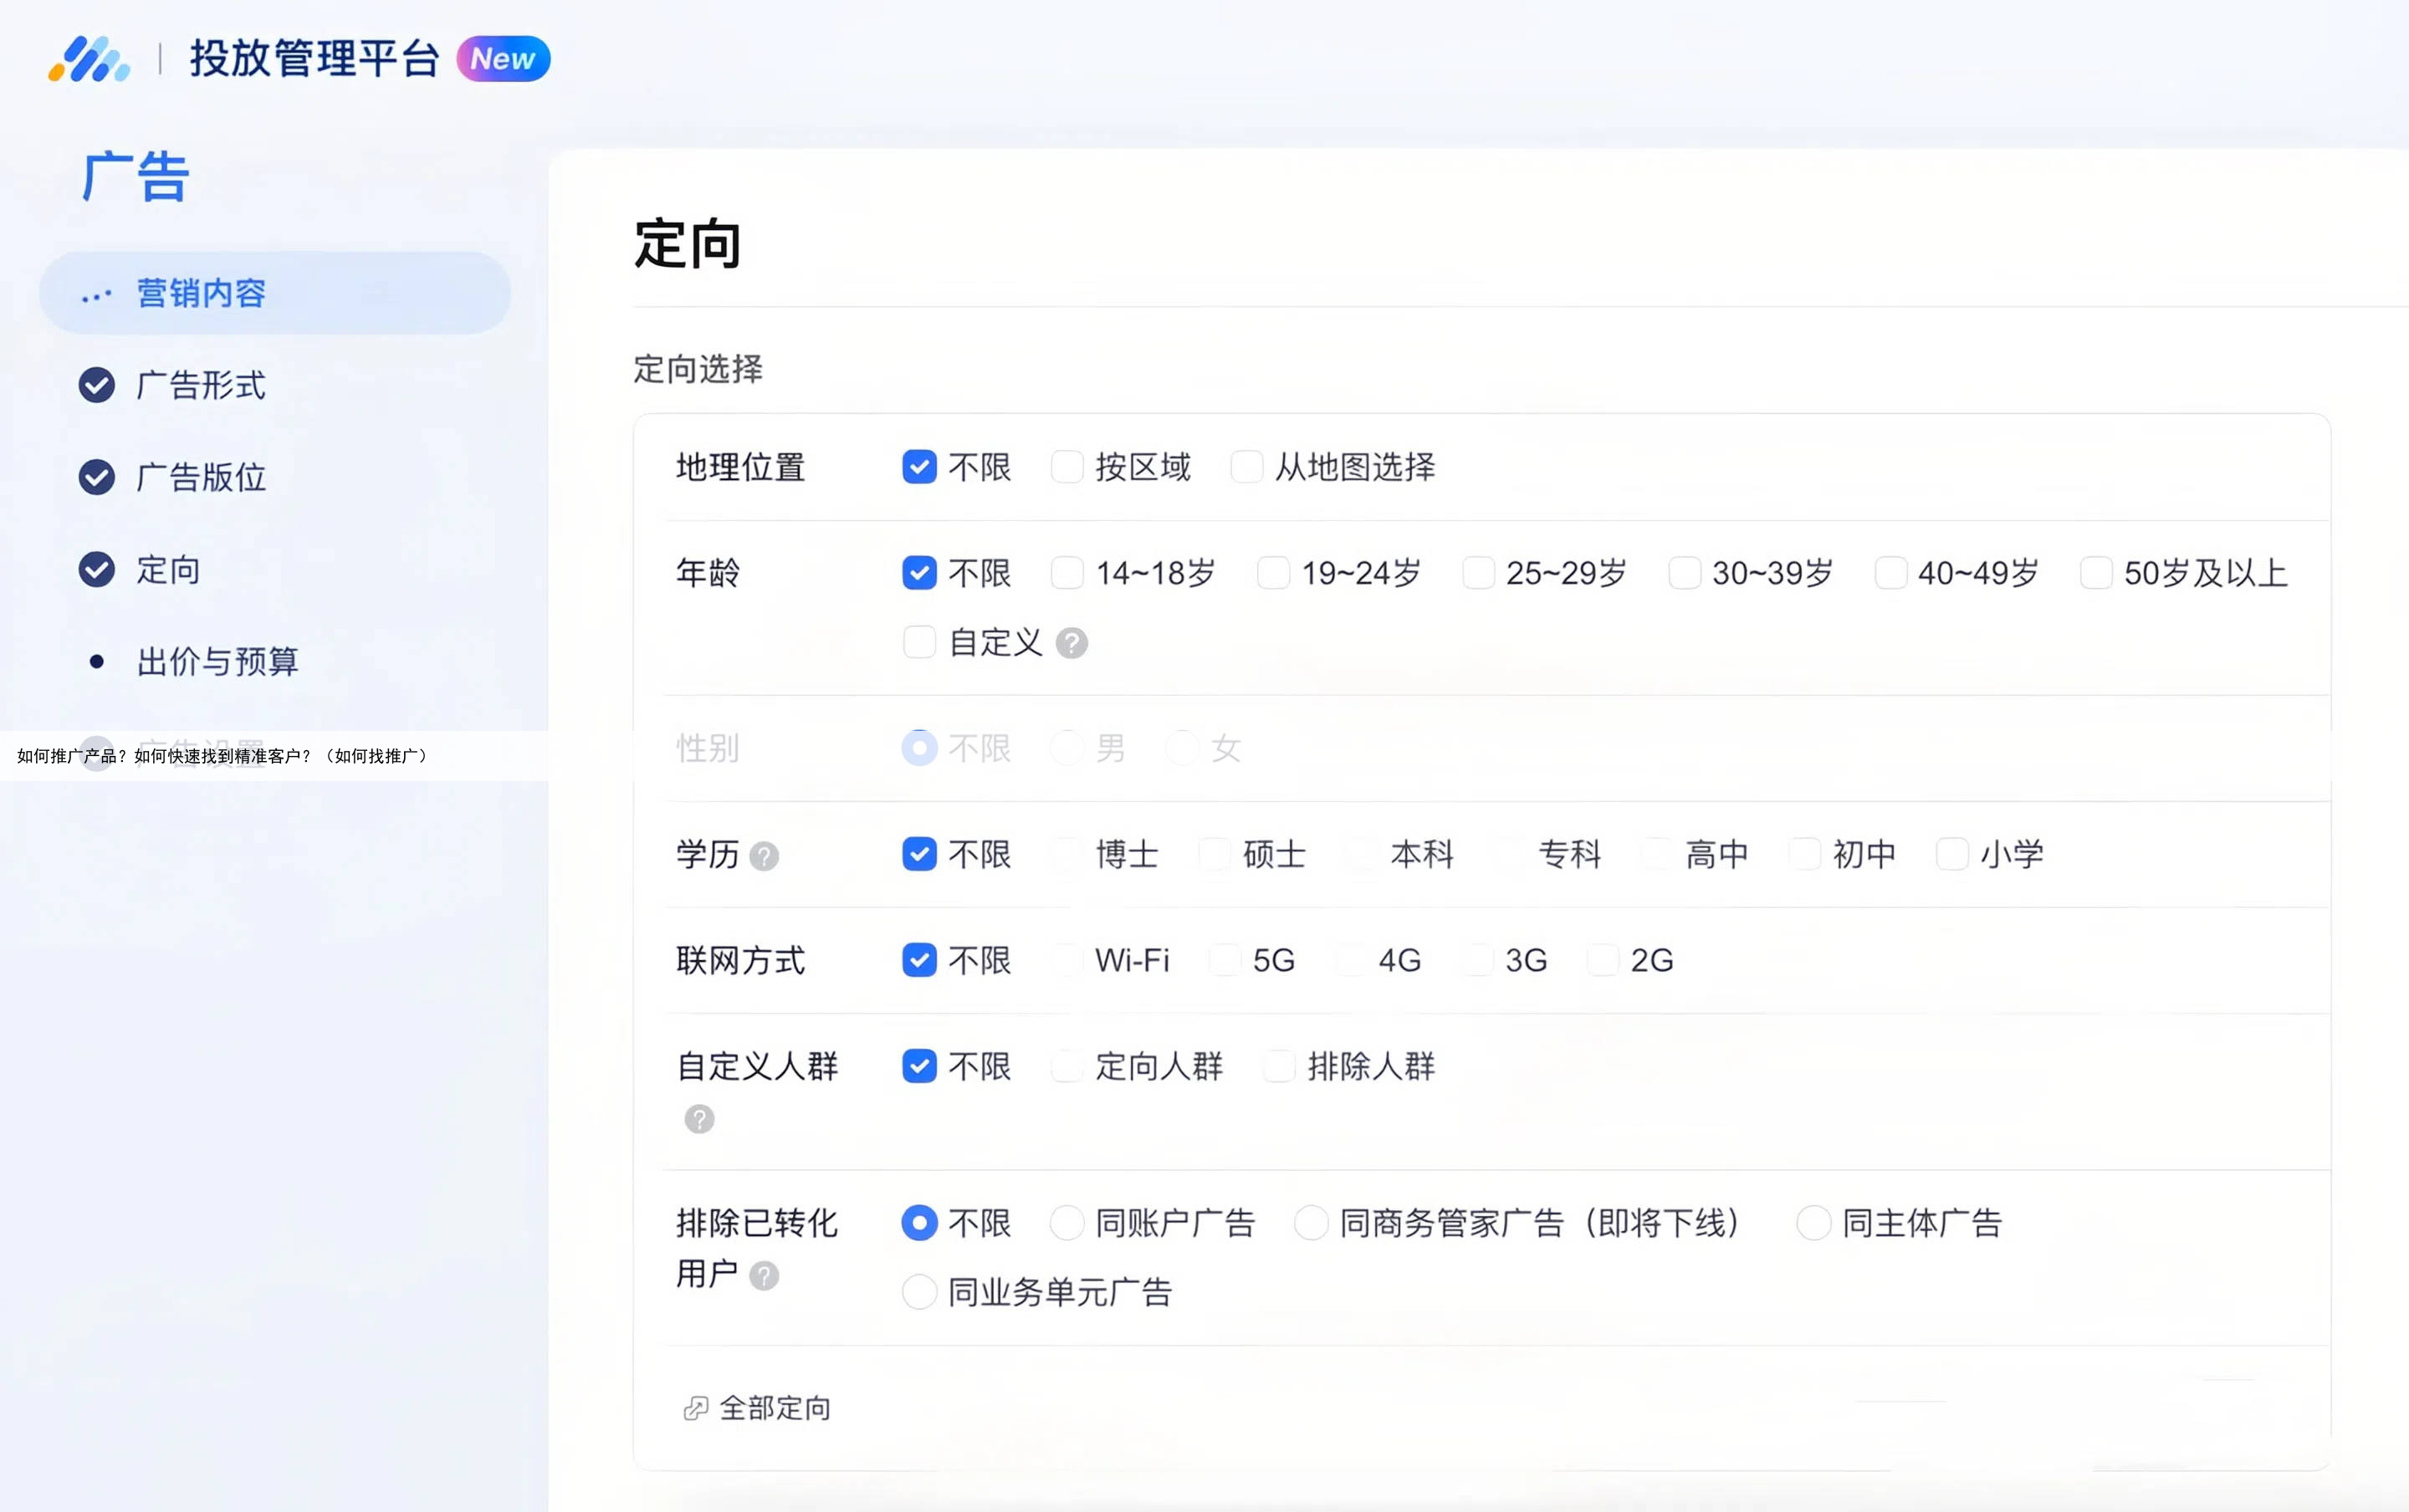Enable the 从地图选择 checkbox
This screenshot has height=1512, width=2409.
click(x=1246, y=467)
